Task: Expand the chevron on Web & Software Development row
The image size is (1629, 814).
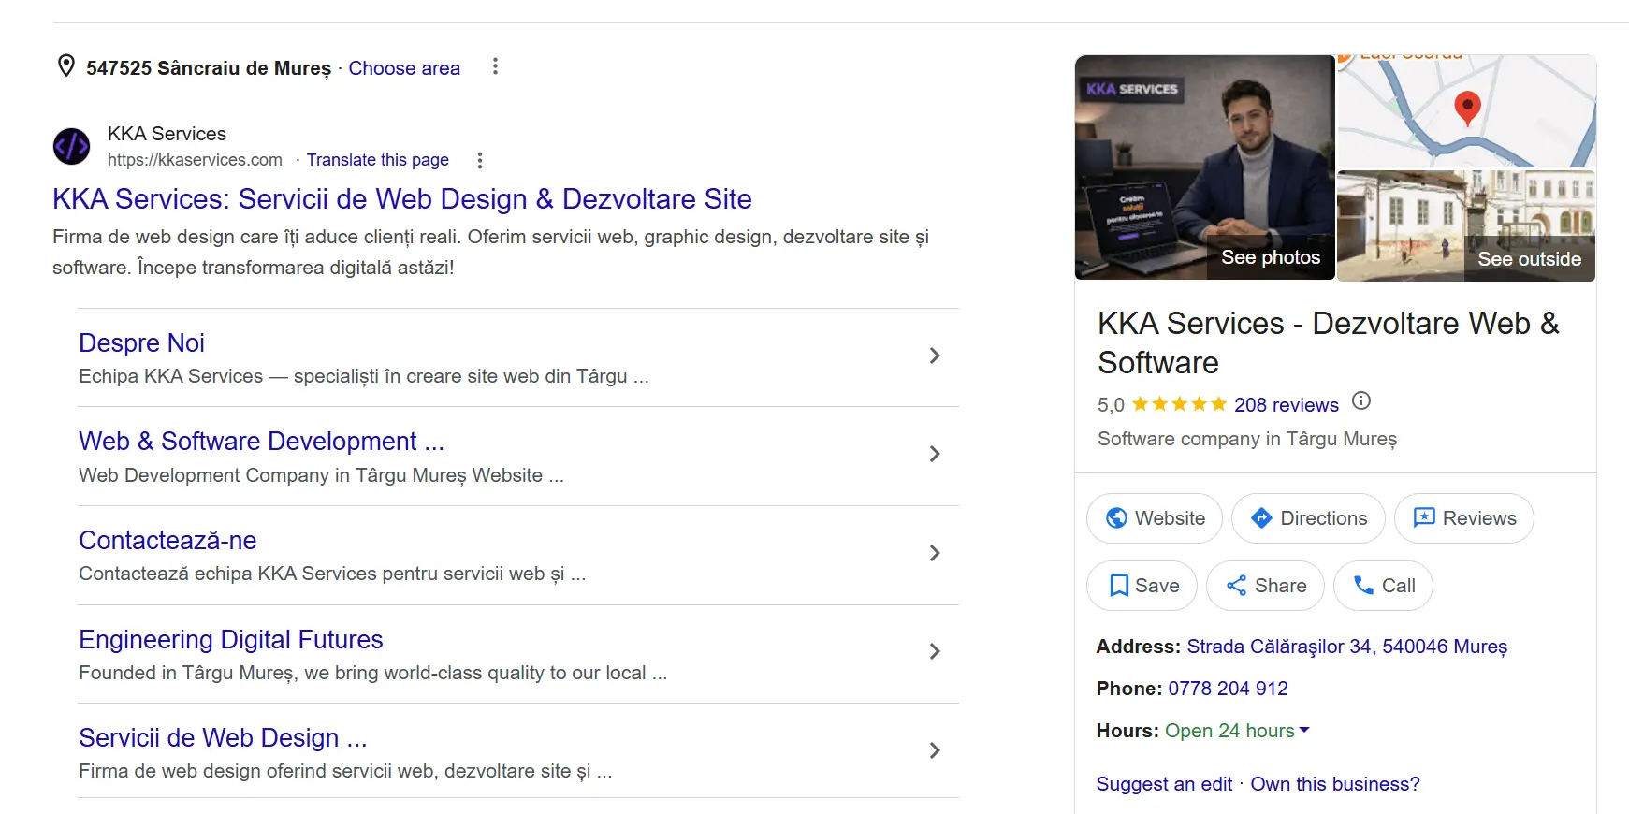Action: pyautogui.click(x=934, y=454)
